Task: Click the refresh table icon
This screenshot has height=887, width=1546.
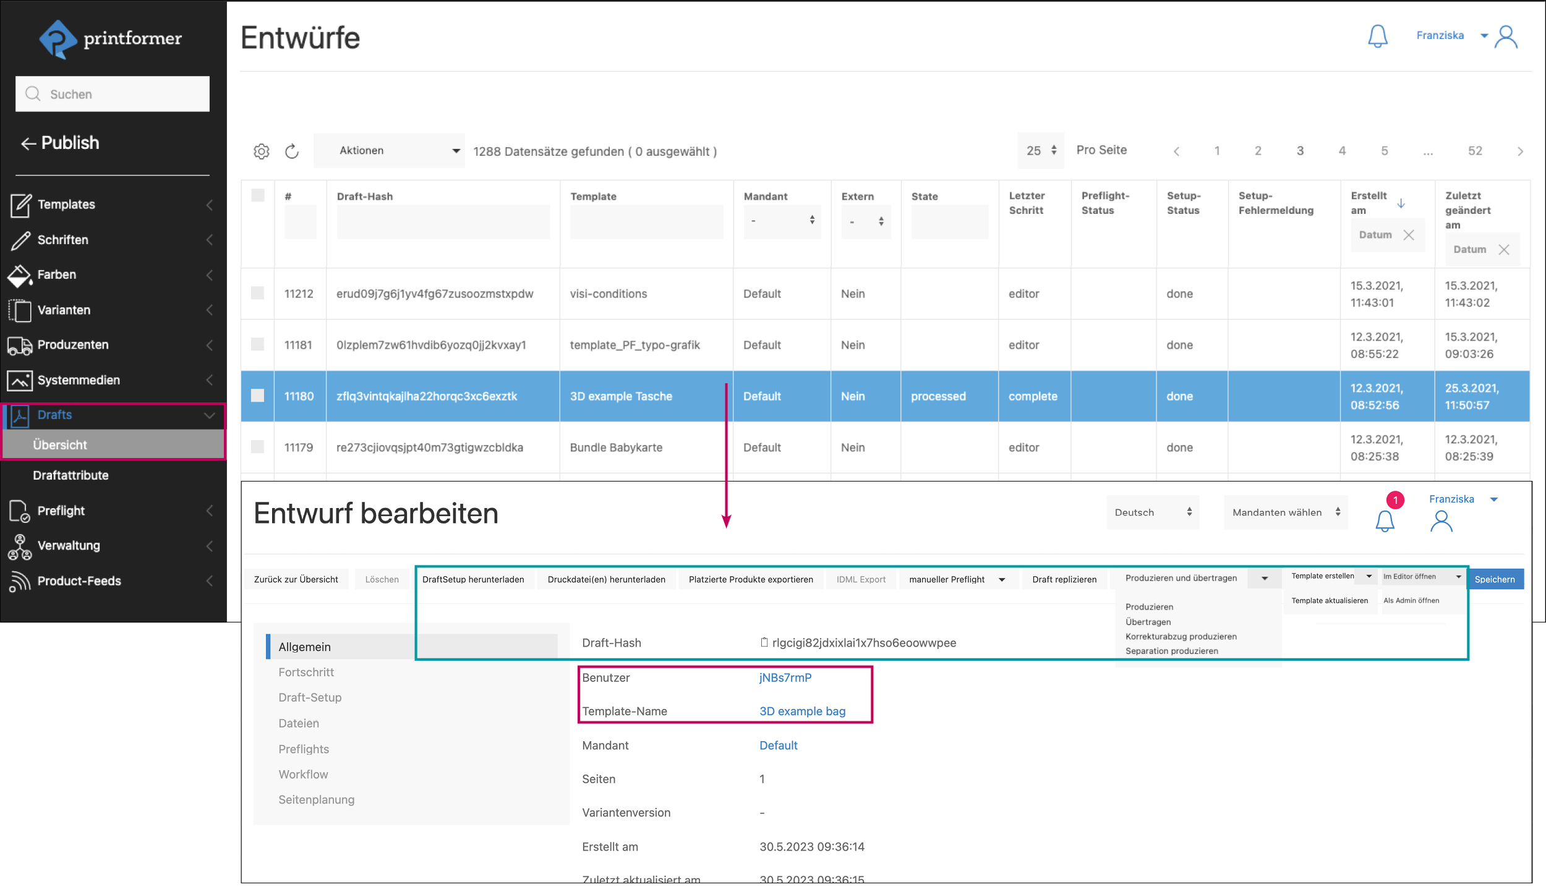Action: tap(292, 151)
